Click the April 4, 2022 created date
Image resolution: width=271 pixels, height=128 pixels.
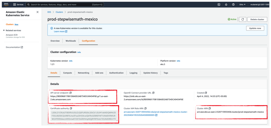tap(212, 96)
